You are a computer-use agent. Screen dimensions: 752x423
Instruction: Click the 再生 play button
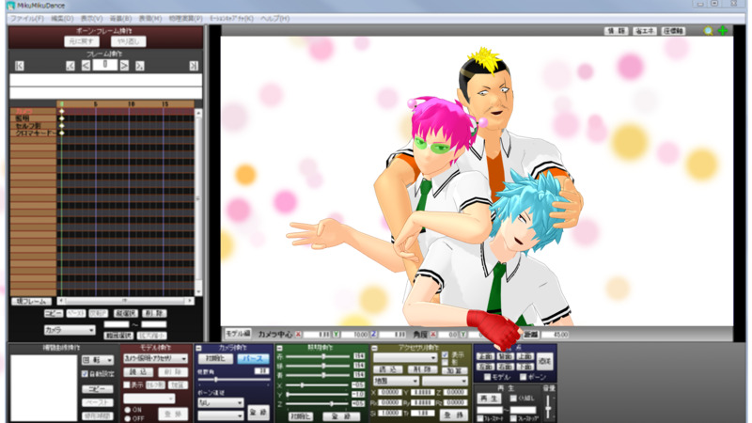(x=488, y=398)
